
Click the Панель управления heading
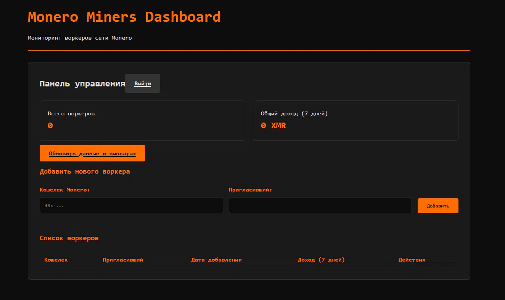click(x=82, y=84)
